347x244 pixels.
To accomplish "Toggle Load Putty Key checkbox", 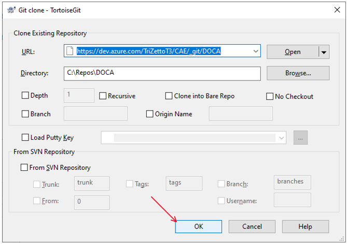I will click(25, 138).
